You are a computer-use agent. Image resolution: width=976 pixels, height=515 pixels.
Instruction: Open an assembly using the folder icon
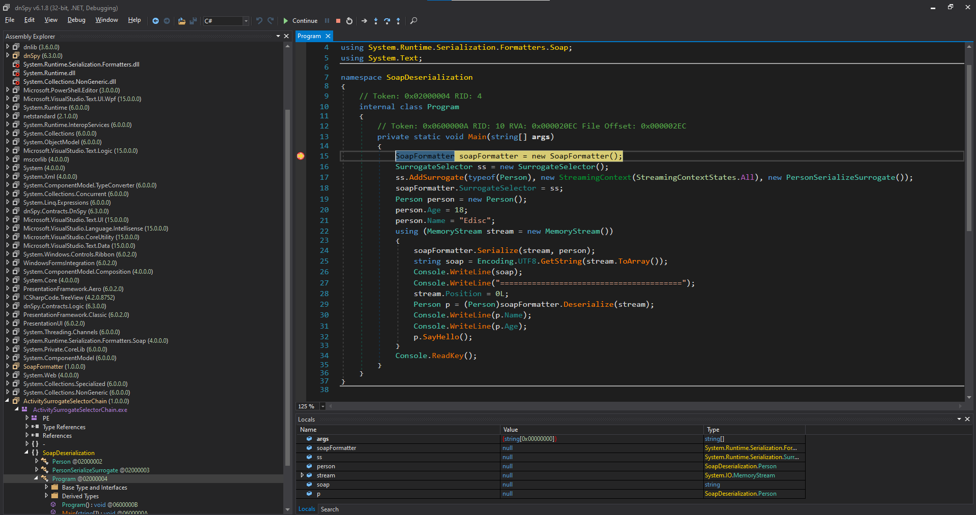(x=182, y=21)
